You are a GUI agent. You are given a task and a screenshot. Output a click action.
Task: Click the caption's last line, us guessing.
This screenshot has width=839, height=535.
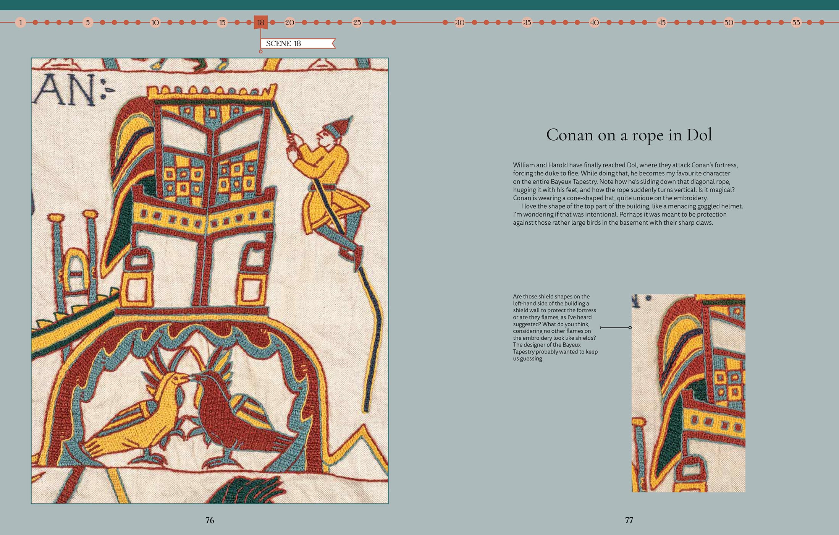[x=528, y=358]
